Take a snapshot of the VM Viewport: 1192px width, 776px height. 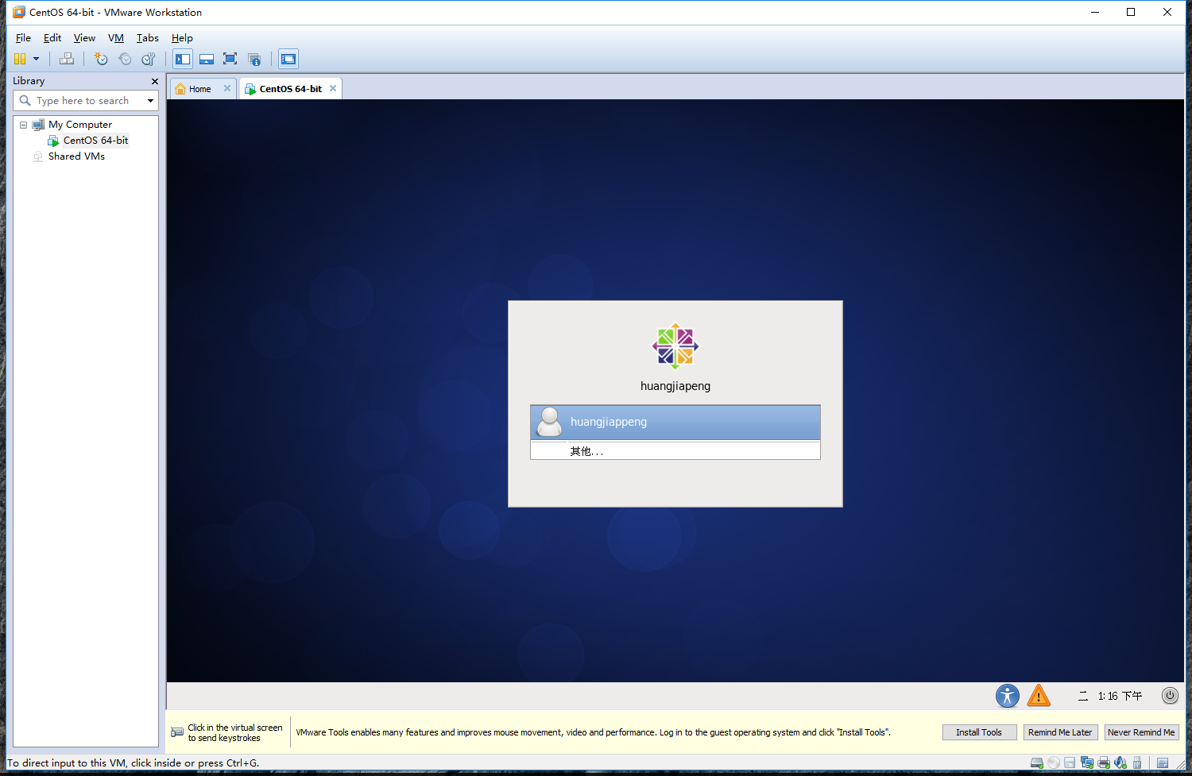tap(101, 59)
